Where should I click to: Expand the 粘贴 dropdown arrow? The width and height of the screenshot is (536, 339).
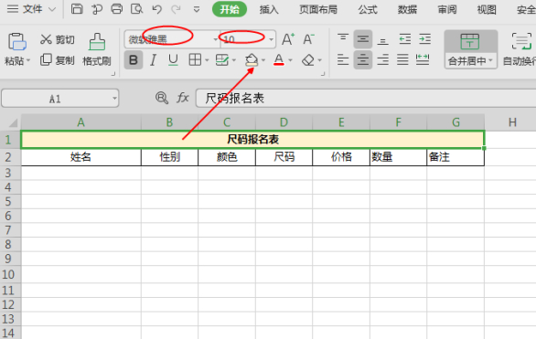[x=28, y=61]
